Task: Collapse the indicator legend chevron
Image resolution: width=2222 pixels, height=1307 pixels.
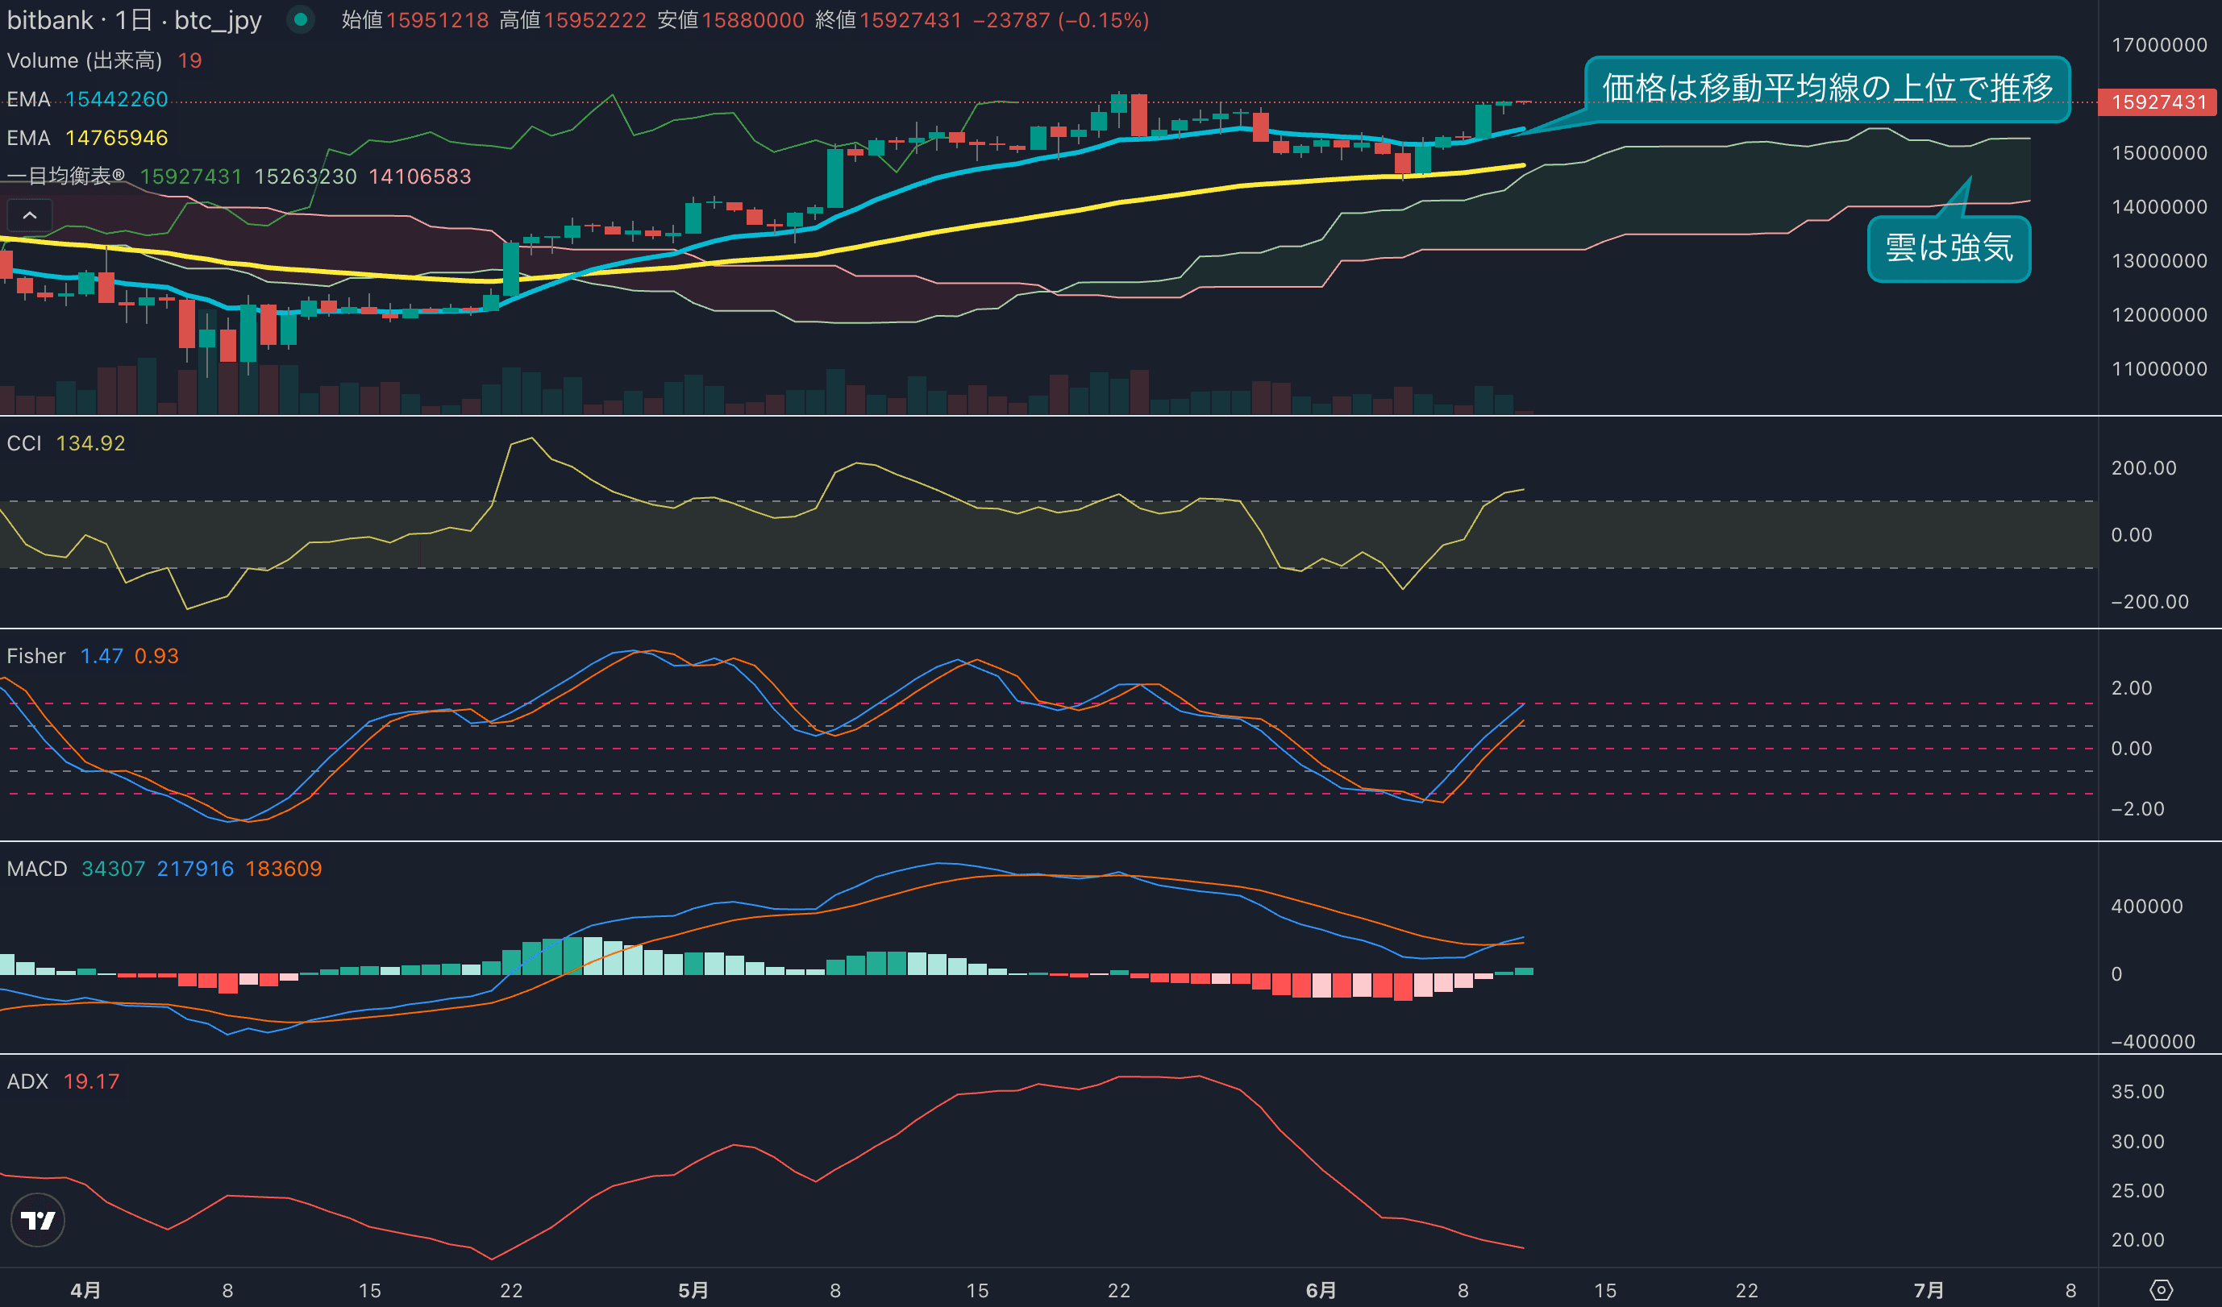Action: [29, 215]
